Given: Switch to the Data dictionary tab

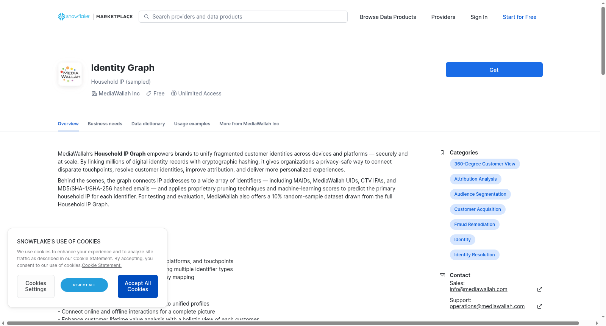Looking at the screenshot, I should pyautogui.click(x=148, y=124).
